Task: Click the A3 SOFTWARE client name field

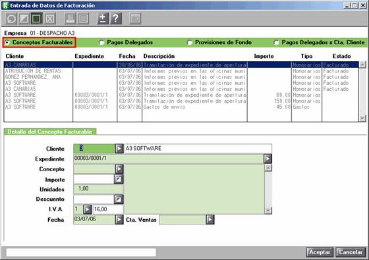Action: [x=198, y=149]
